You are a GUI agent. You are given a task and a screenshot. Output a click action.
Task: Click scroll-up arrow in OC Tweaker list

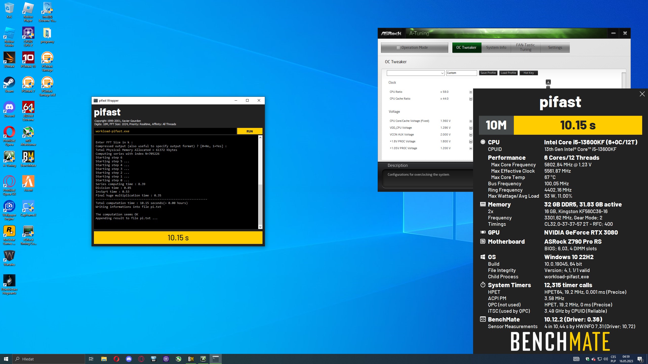pos(548,82)
